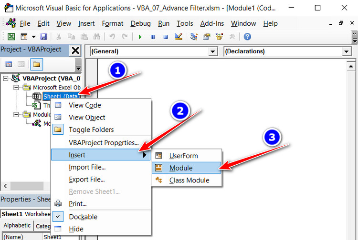
Task: Open the Edit menu
Action: [43, 23]
